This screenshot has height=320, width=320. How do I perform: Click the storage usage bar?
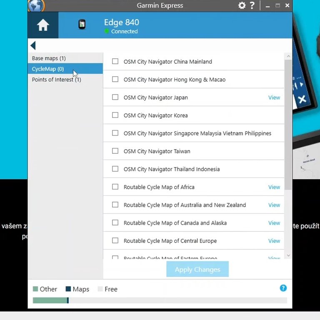[x=160, y=300]
